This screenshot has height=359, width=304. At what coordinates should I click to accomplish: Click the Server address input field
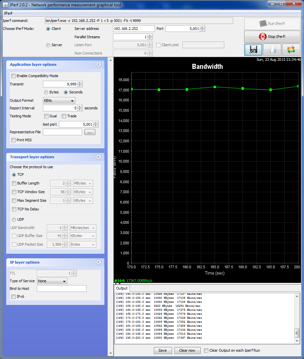pos(134,29)
